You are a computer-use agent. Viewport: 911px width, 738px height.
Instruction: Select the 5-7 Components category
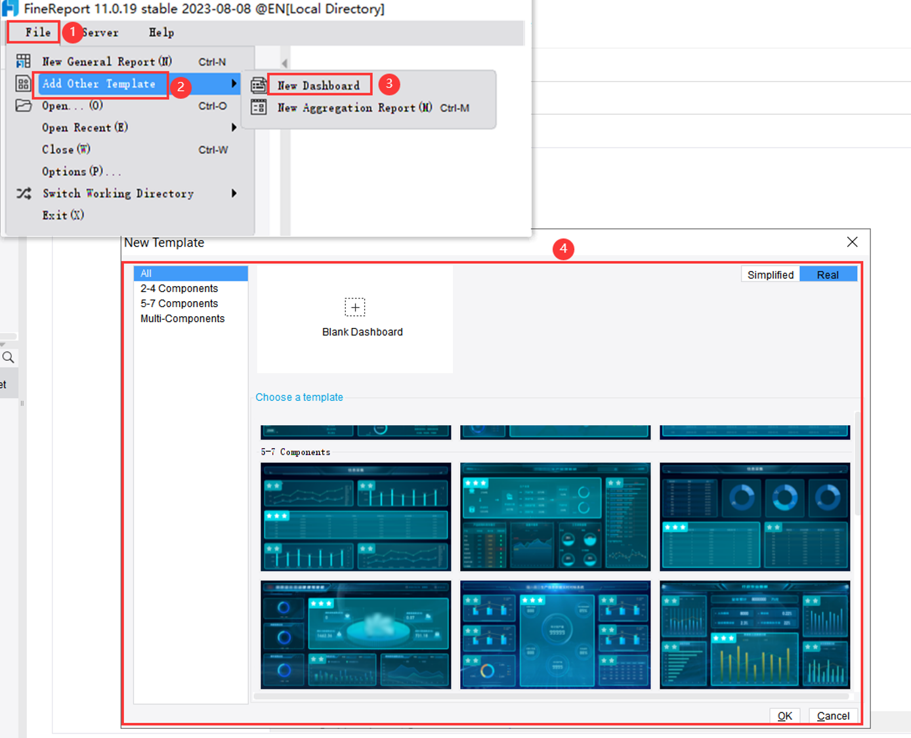[179, 303]
